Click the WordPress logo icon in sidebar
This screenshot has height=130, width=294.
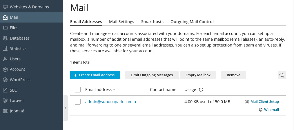[5, 80]
